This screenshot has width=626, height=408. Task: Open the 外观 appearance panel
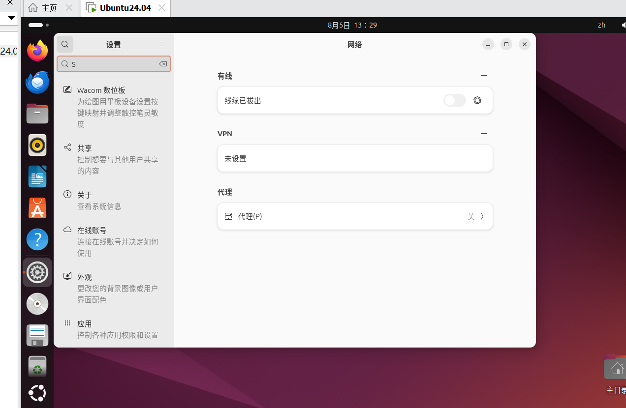(114, 288)
